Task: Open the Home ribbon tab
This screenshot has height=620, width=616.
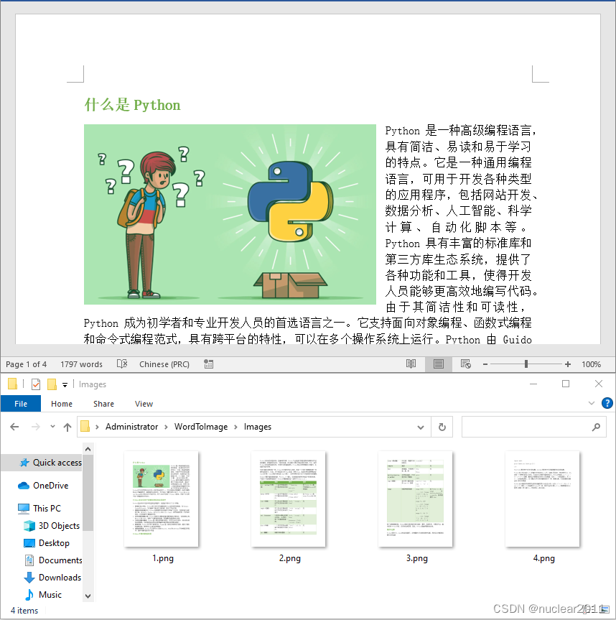Action: (x=62, y=404)
